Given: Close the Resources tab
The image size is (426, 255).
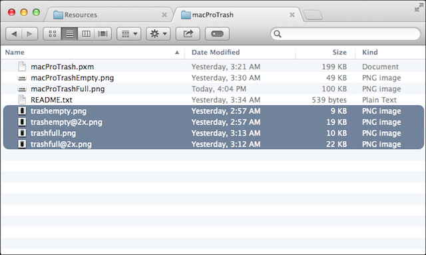Looking at the screenshot, I should click(x=164, y=15).
